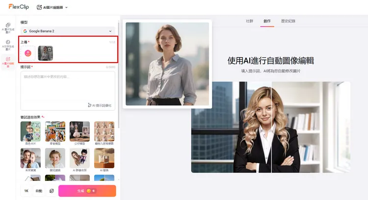The height and width of the screenshot is (200, 368).
Task: Open the AI圖片編輯器 dropdown in header
Action: [52, 7]
